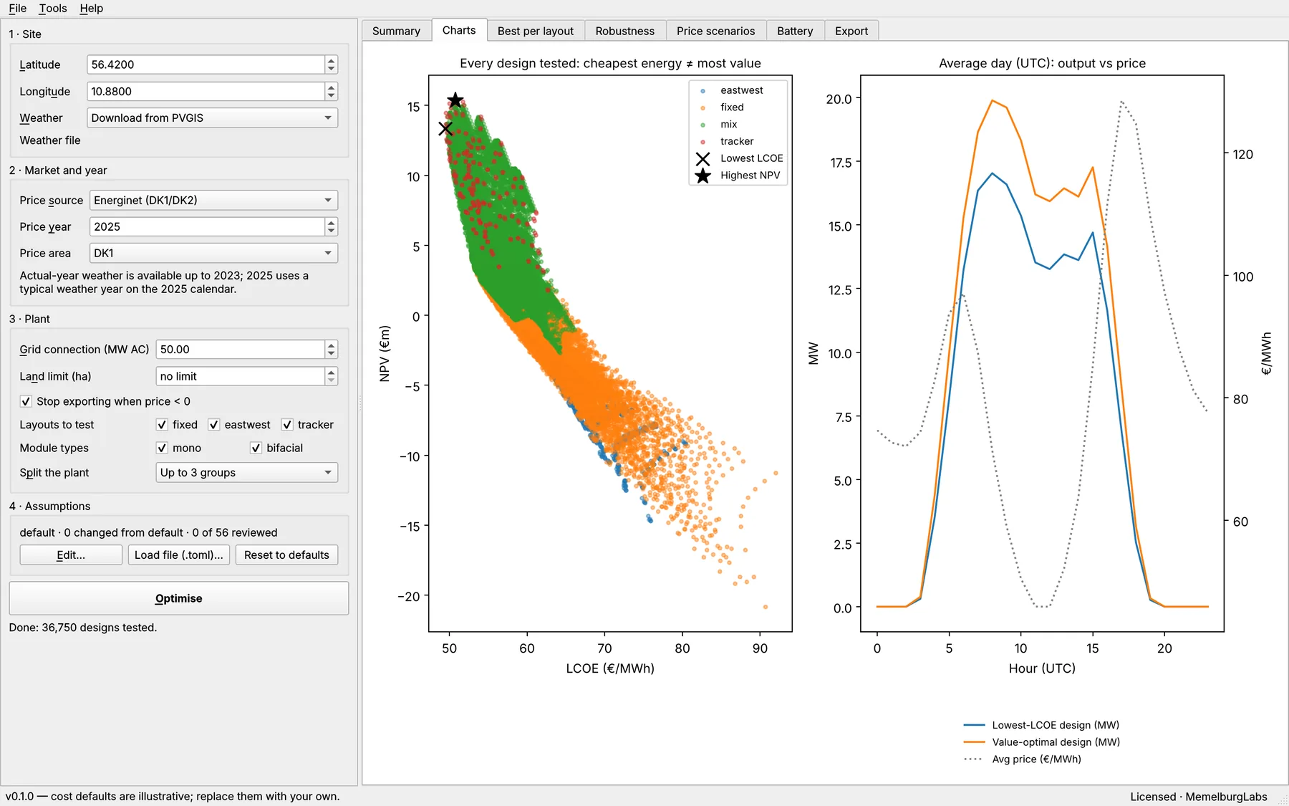The width and height of the screenshot is (1289, 806).
Task: Open the Help menu
Action: point(91,8)
